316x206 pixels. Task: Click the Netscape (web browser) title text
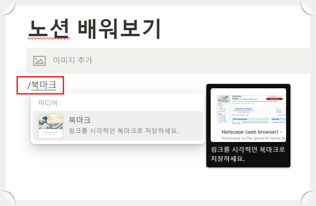(x=252, y=132)
